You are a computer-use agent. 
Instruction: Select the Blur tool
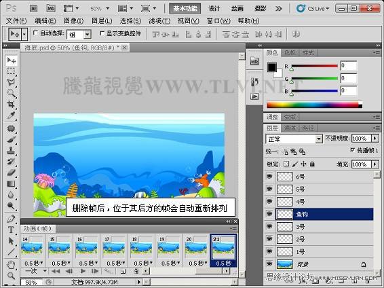[x=12, y=195]
